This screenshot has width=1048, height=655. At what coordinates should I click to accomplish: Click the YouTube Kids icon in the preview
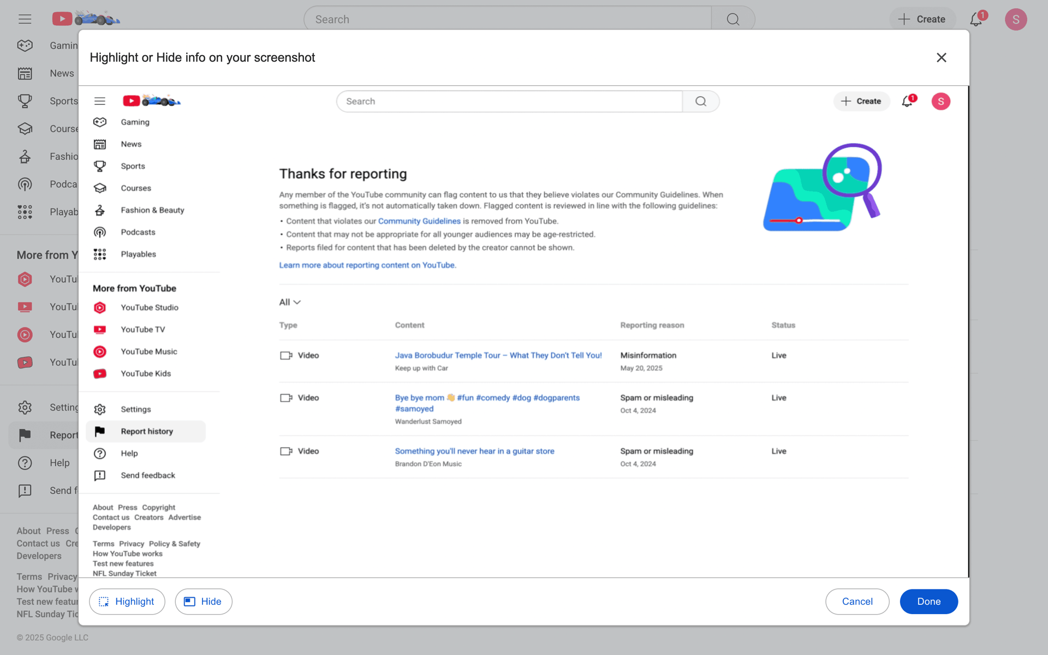coord(100,374)
